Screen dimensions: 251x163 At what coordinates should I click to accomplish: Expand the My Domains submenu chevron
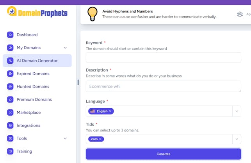(65, 48)
